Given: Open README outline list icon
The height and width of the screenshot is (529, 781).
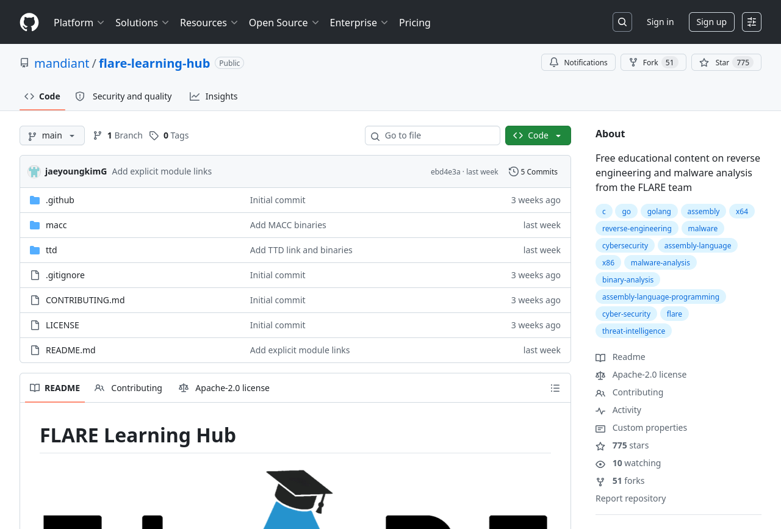Looking at the screenshot, I should pyautogui.click(x=555, y=388).
